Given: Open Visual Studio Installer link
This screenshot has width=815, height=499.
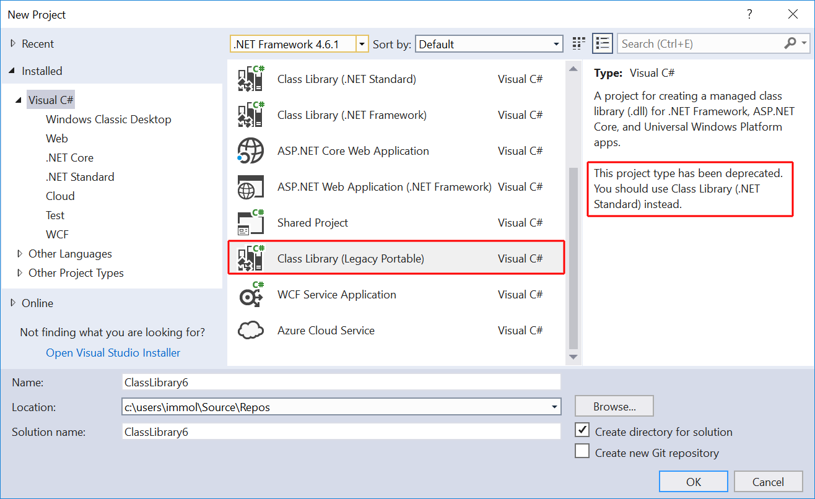Looking at the screenshot, I should click(113, 352).
